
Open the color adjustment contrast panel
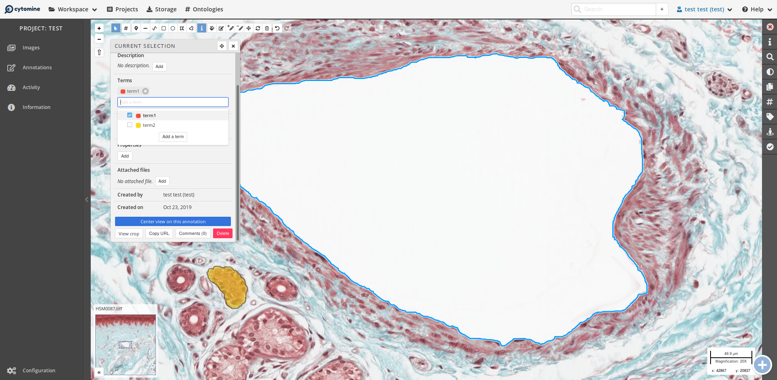point(770,72)
